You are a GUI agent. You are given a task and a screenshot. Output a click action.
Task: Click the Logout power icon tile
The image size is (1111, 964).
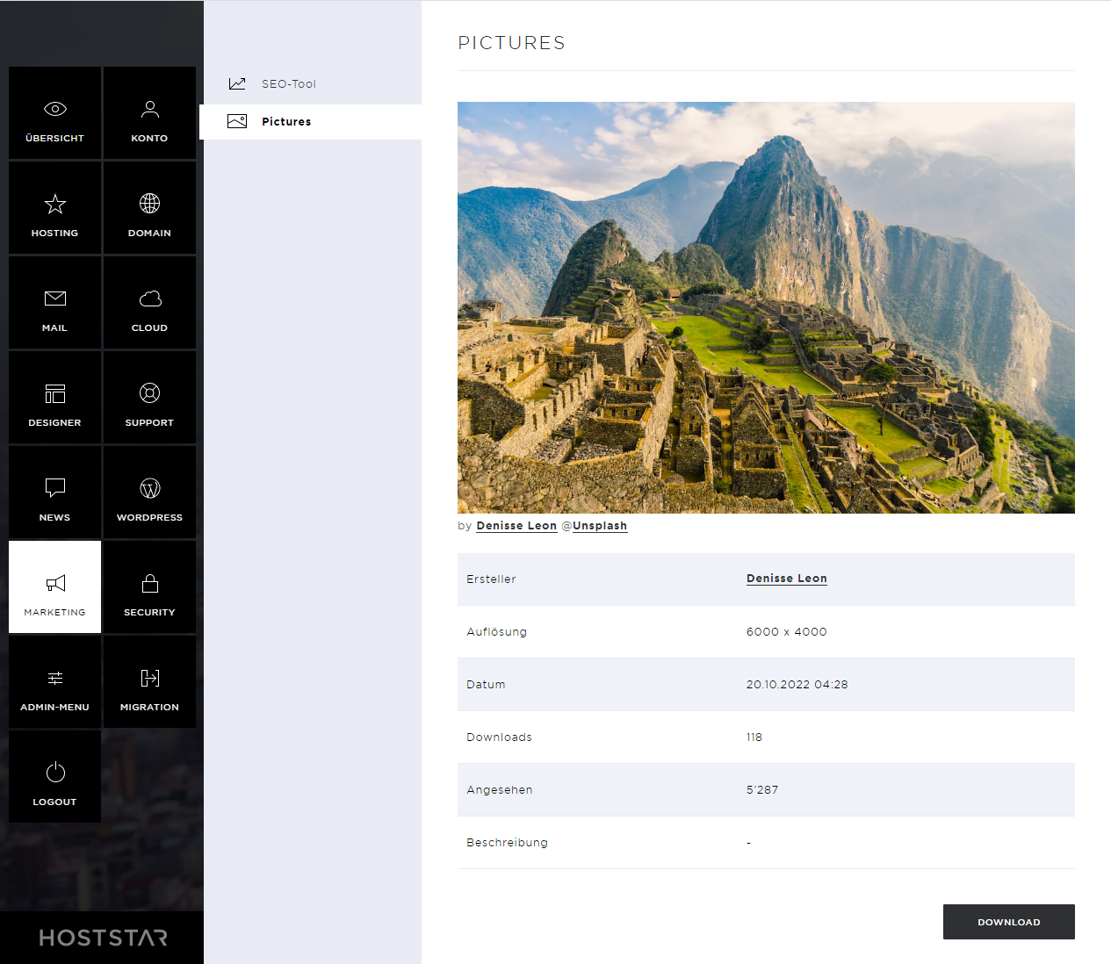pyautogui.click(x=54, y=777)
